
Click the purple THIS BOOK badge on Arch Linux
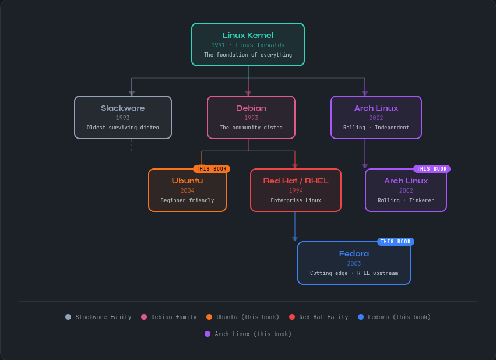tap(432, 169)
